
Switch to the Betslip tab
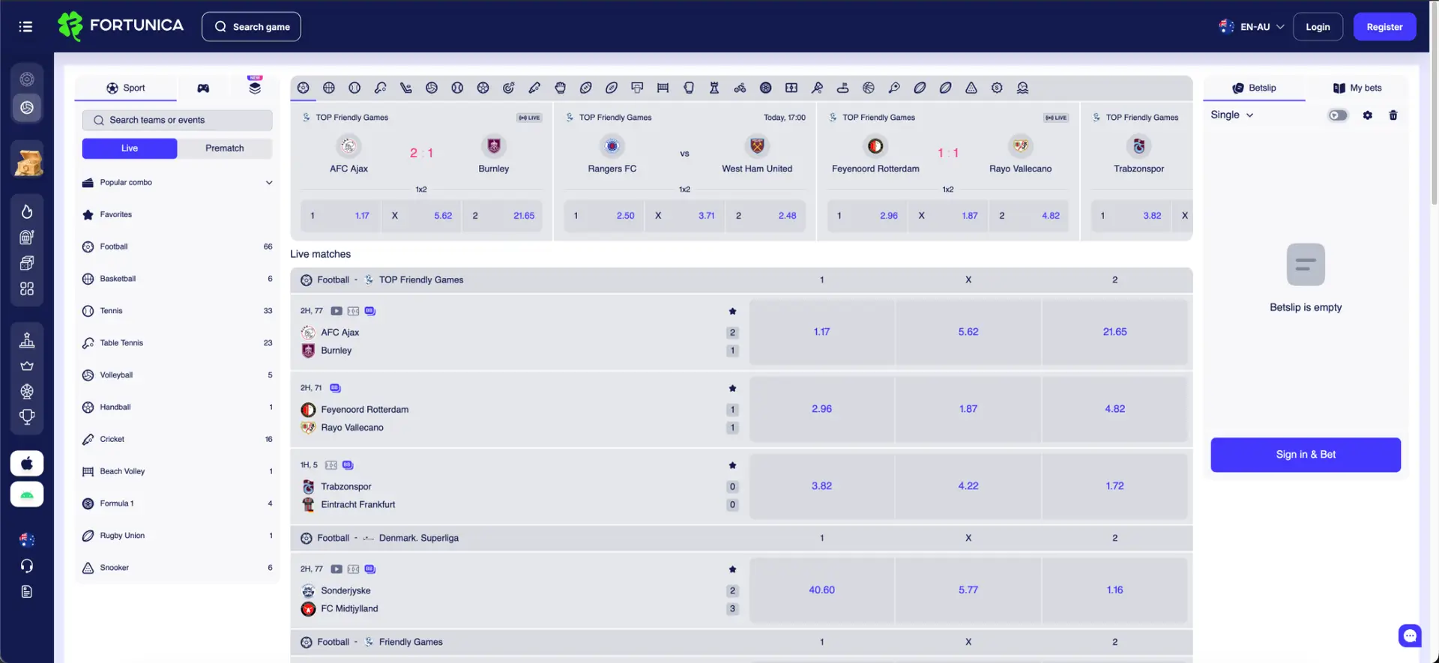tap(1254, 88)
